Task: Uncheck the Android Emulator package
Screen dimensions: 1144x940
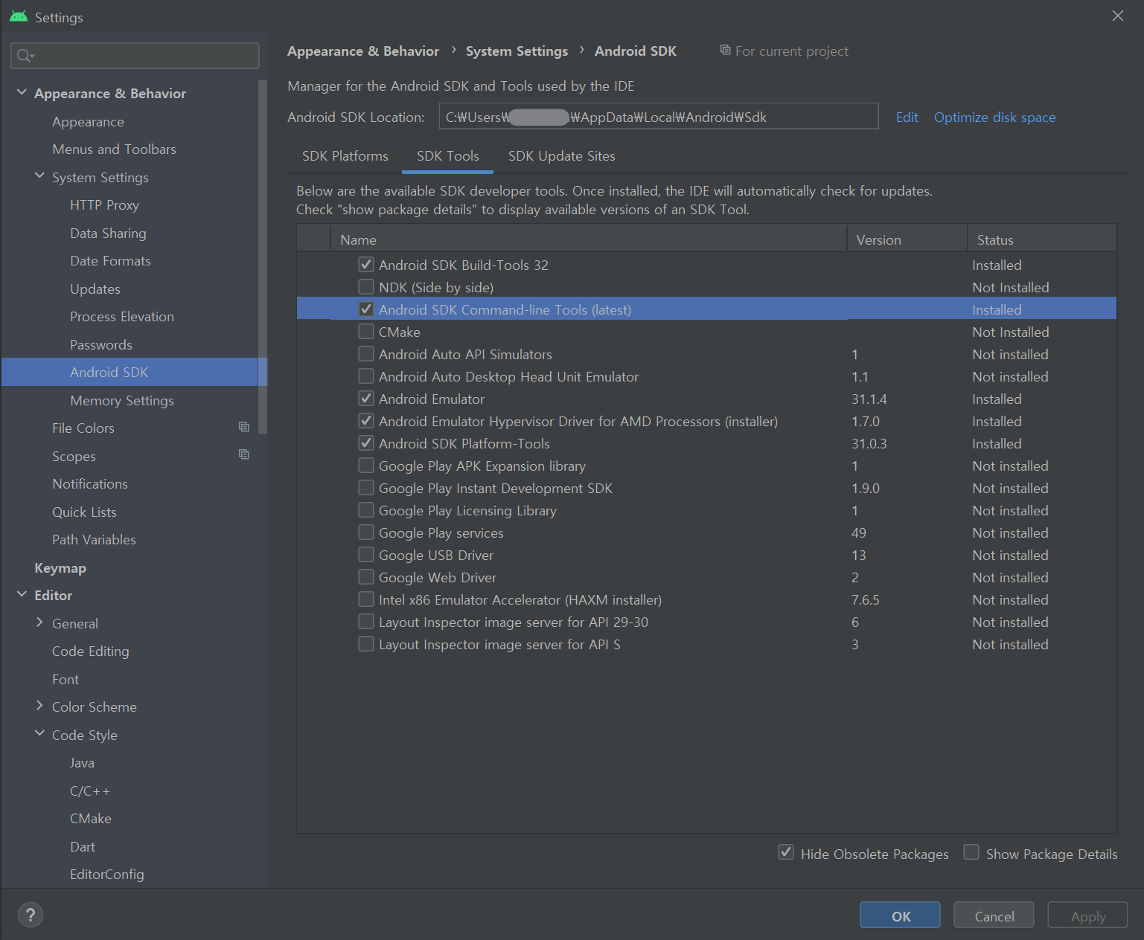Action: [365, 399]
